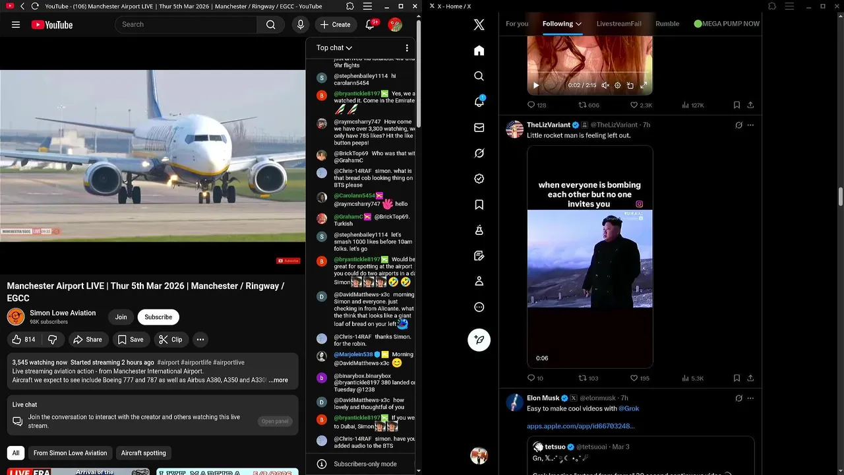This screenshot has height=475, width=844.
Task: Save the live stream to playlist
Action: coord(130,340)
